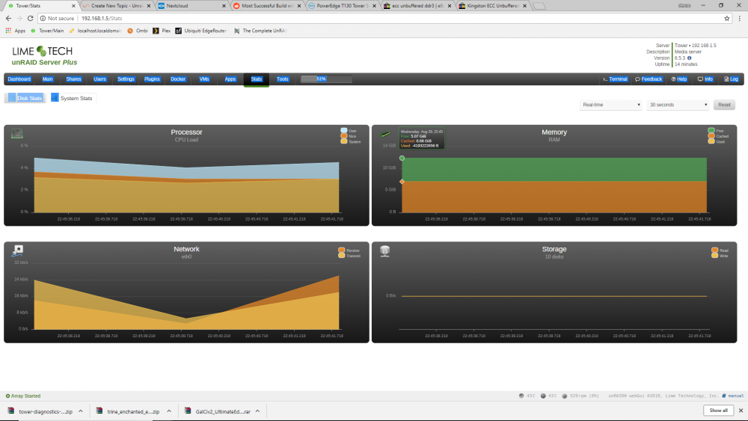Toggle the Receive series in Network legend
Viewport: 748px width, 421px height.
349,251
